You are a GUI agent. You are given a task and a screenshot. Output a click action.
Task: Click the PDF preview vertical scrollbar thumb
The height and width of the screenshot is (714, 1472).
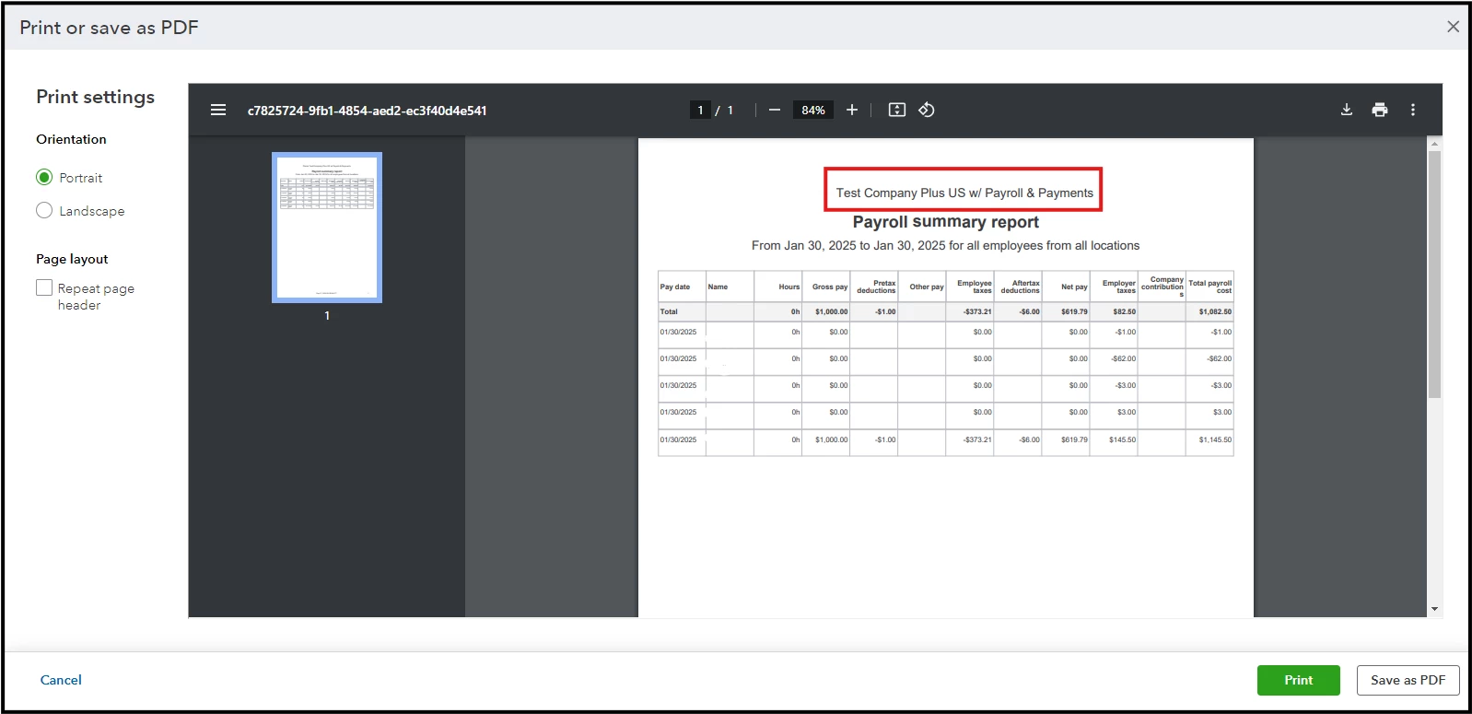pyautogui.click(x=1434, y=275)
